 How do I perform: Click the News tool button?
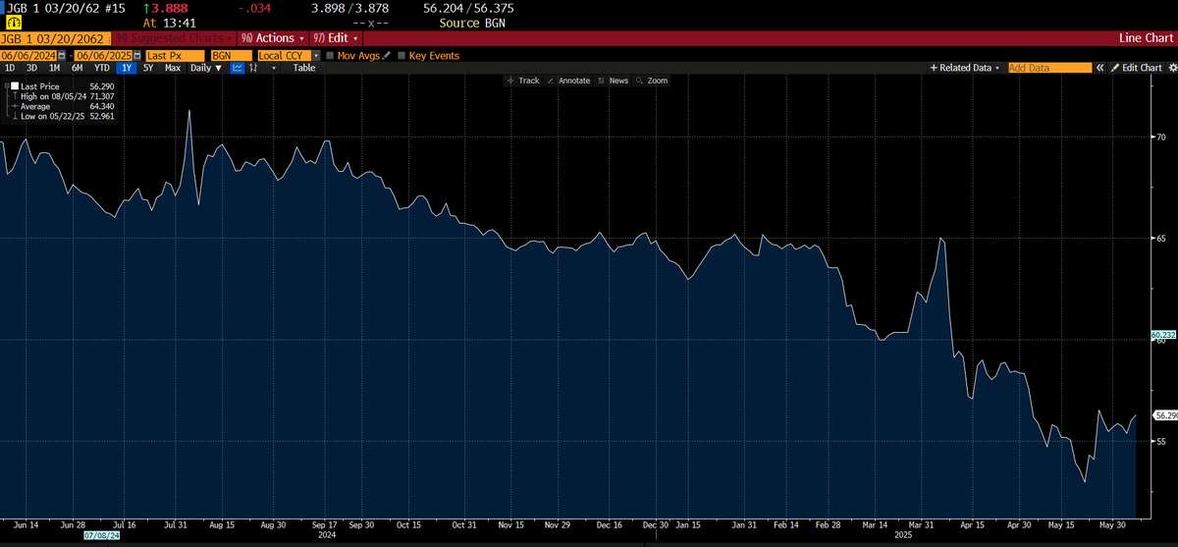click(614, 81)
